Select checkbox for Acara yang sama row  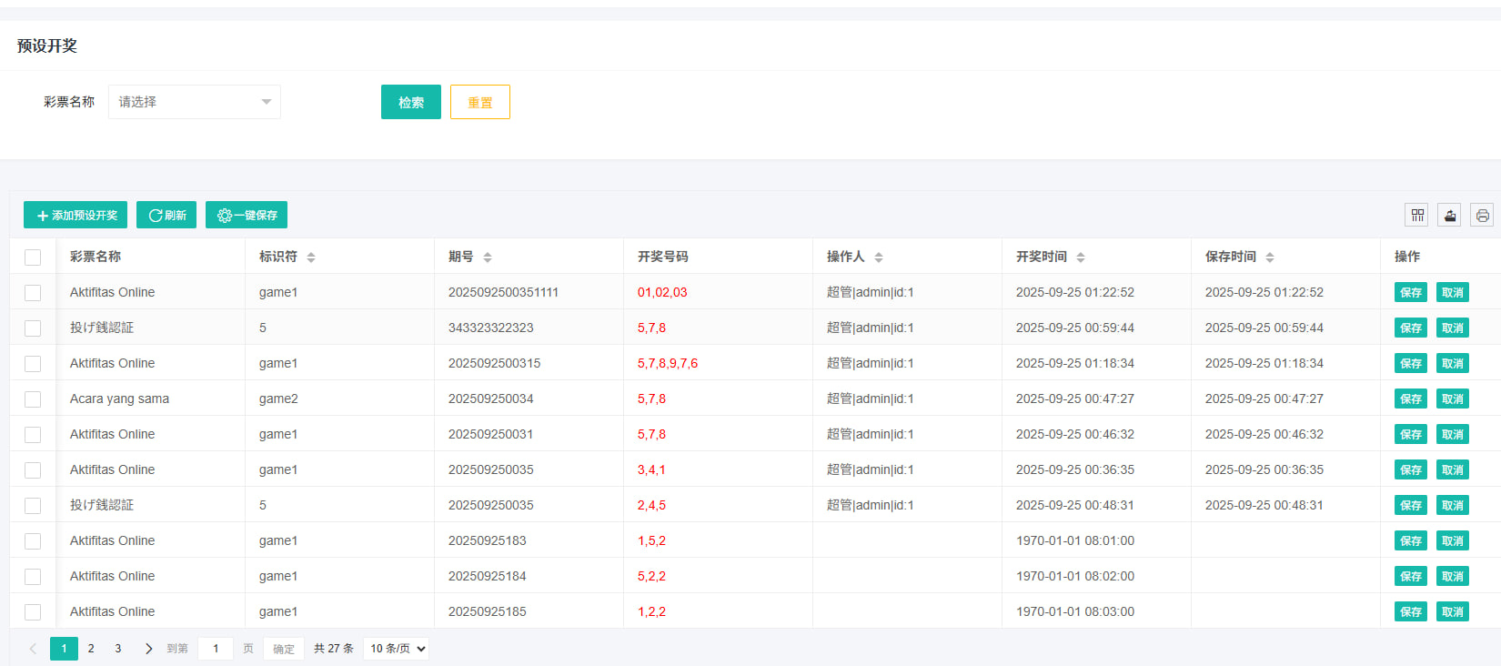33,399
